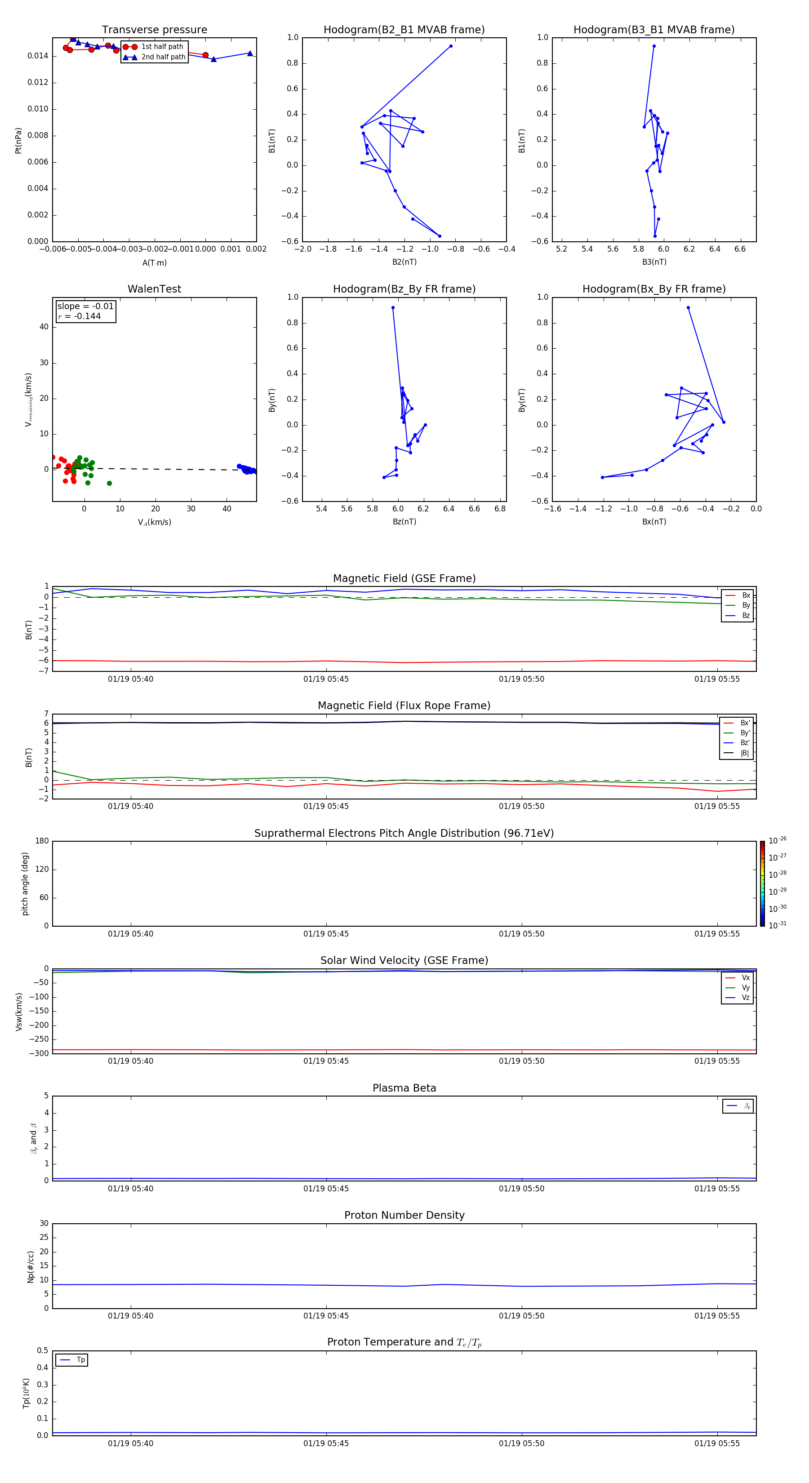The height and width of the screenshot is (1483, 809).
Task: Click the 'Vsw(km/s)' axis label
Action: coord(18,1012)
